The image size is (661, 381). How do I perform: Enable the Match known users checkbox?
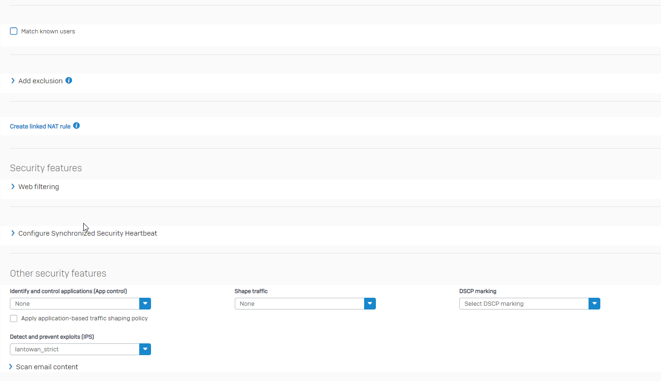point(14,32)
